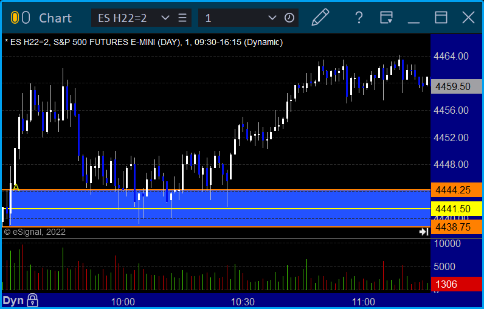
Task: Toggle the padlock icon next to Dyn
Action: click(x=32, y=300)
